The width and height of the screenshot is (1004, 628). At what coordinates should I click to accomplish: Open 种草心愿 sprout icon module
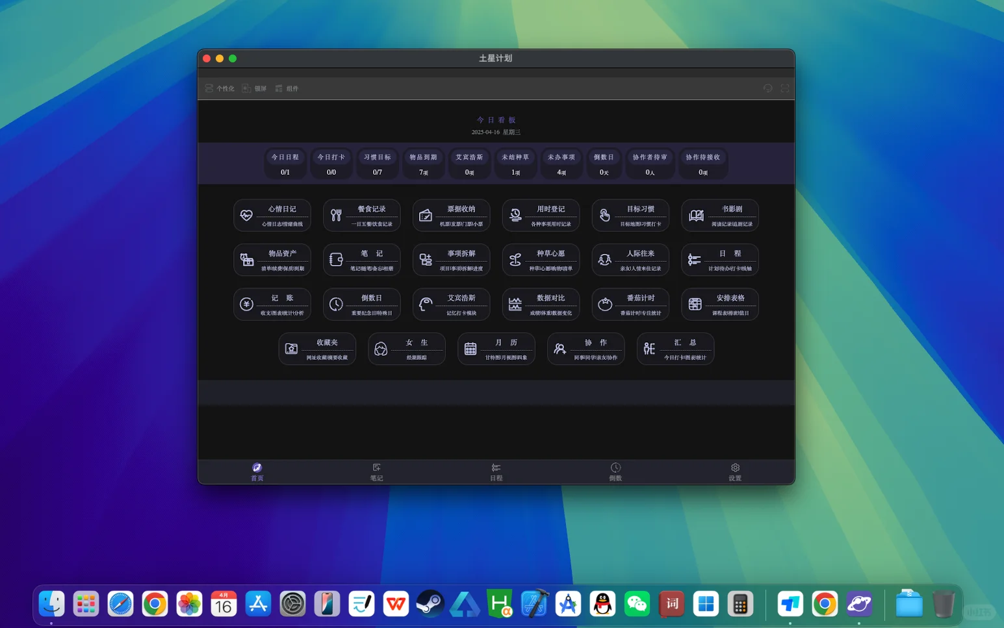pos(541,260)
